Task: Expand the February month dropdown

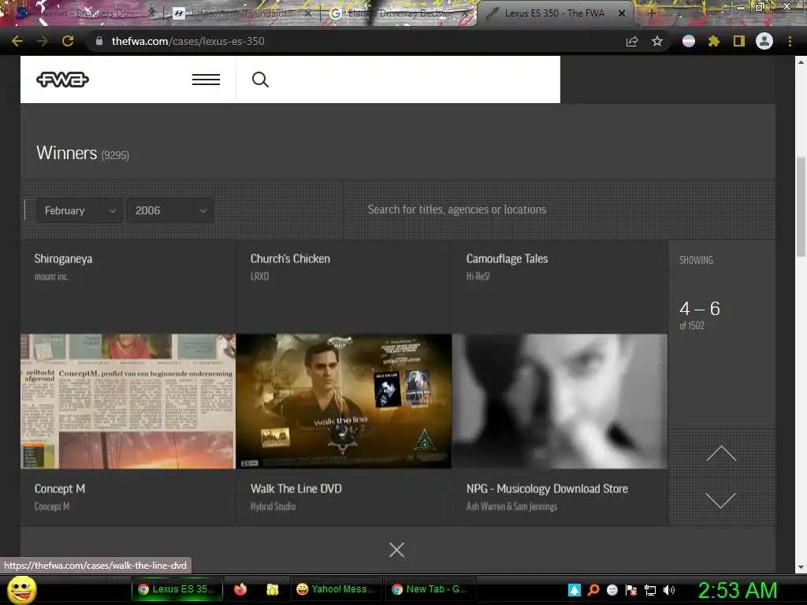Action: point(79,210)
